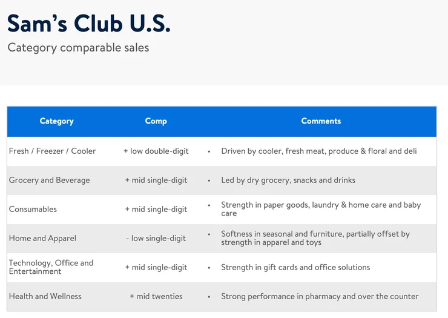Select the comment about cooler and fresh meat
The image size is (448, 318).
coord(318,151)
